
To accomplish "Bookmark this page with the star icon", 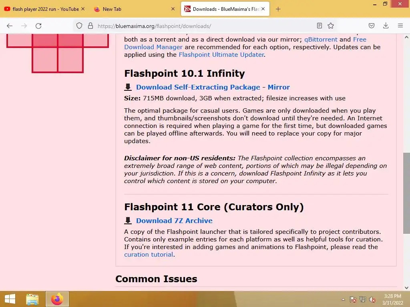I will coord(331,26).
